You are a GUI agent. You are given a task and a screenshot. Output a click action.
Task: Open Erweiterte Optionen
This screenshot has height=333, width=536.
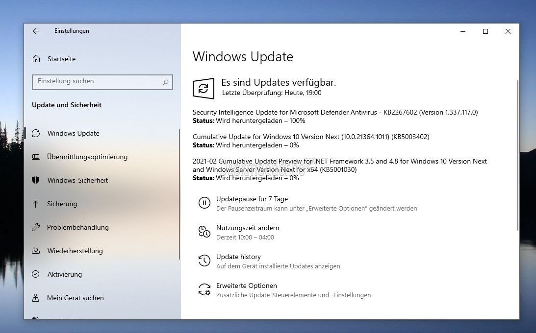tap(247, 286)
